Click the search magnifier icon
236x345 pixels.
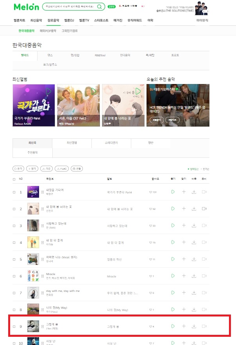[99, 7]
